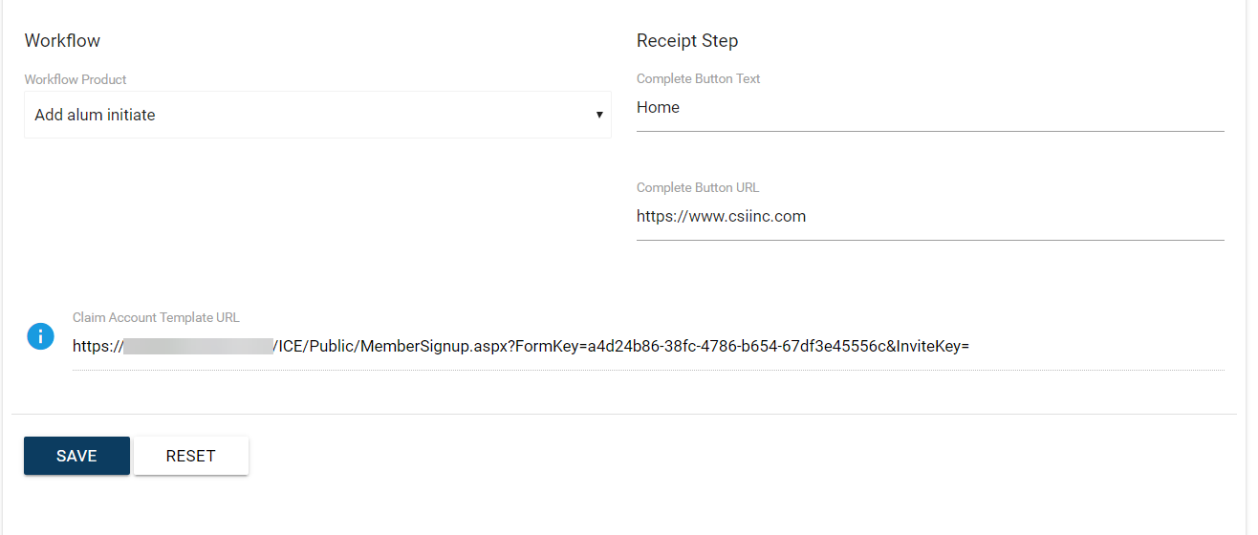Click the https://www.csiinc.com URL text
Image resolution: width=1258 pixels, height=535 pixels.
coord(721,217)
